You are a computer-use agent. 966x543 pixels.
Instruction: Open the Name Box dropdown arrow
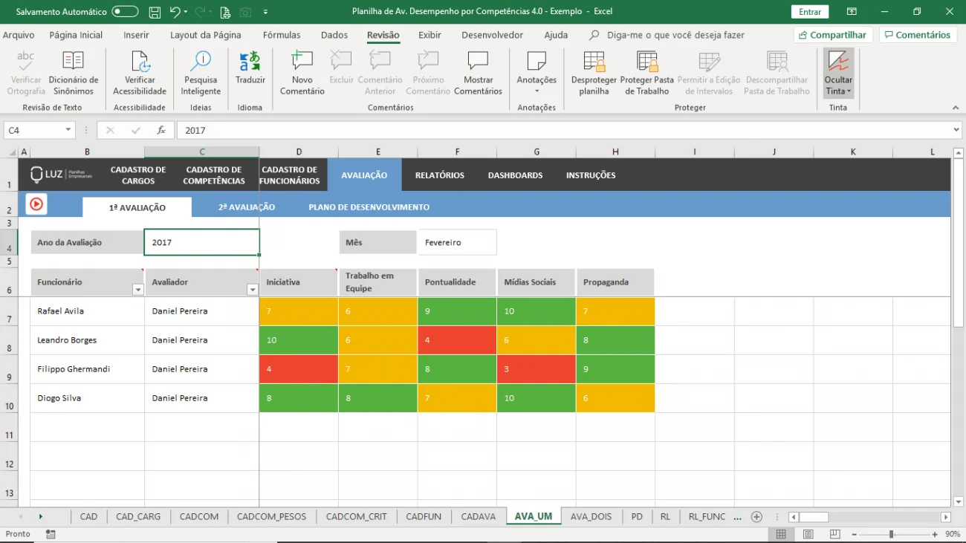(x=68, y=130)
